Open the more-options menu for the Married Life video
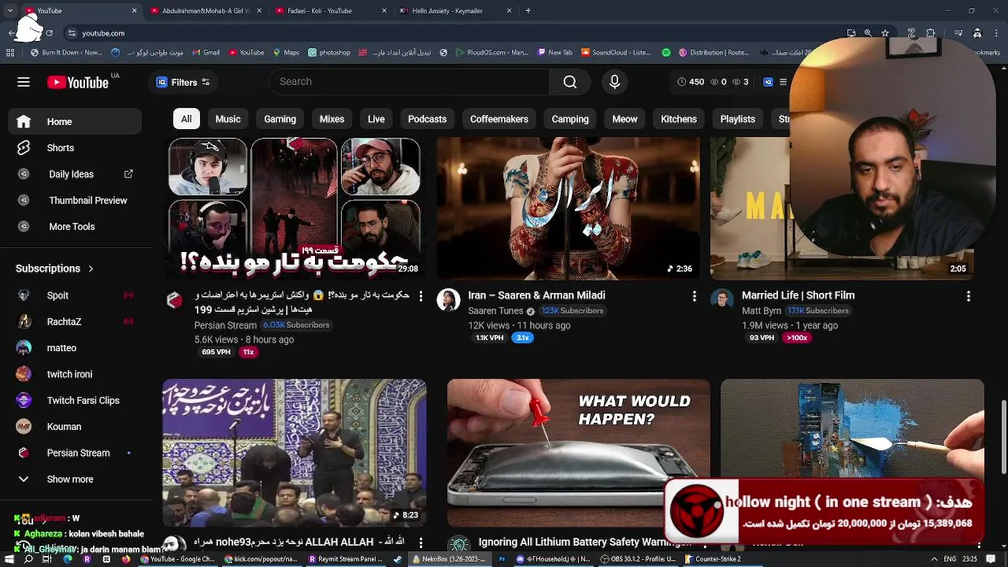The width and height of the screenshot is (1008, 567). 968,296
